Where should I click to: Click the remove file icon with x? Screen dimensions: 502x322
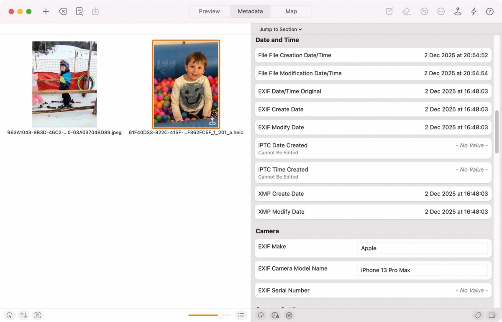pos(63,11)
